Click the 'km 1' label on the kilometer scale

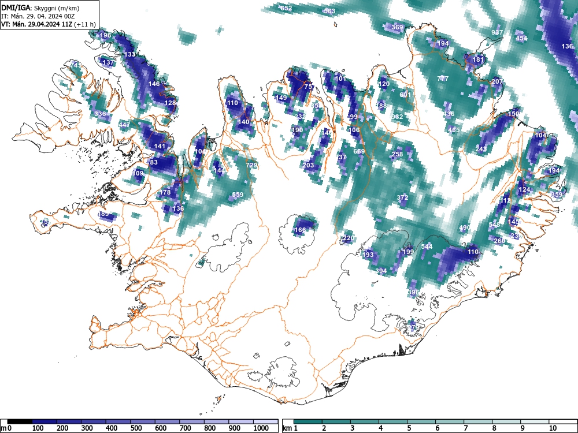pos(290,428)
